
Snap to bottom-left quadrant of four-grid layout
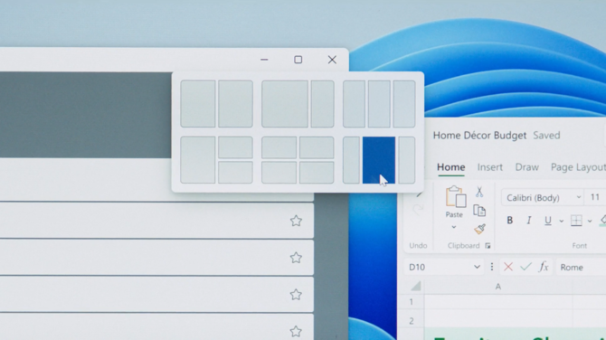pos(279,173)
